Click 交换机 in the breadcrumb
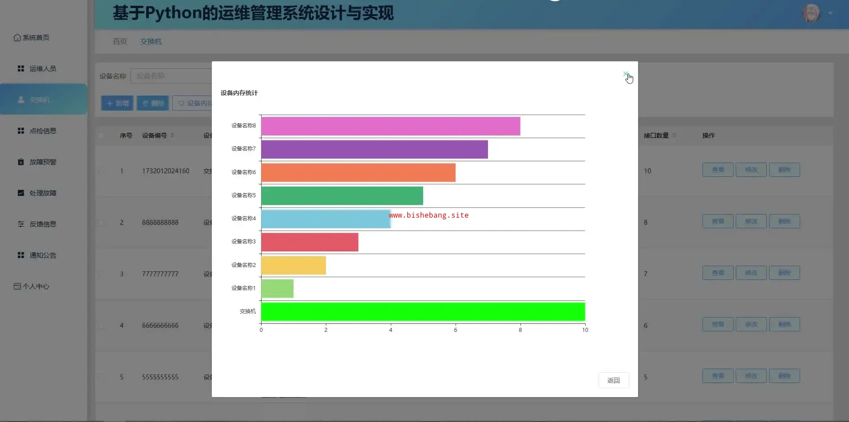 [x=151, y=41]
